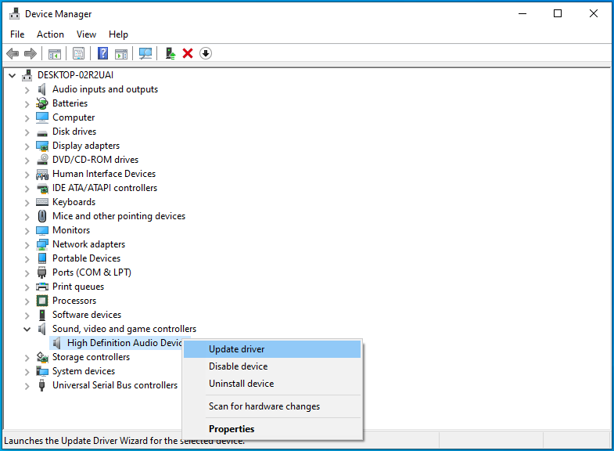Screen dimensions: 614x451
Task: Expand IDE ATA/ATAPI controllers arrow
Action: coord(27,189)
